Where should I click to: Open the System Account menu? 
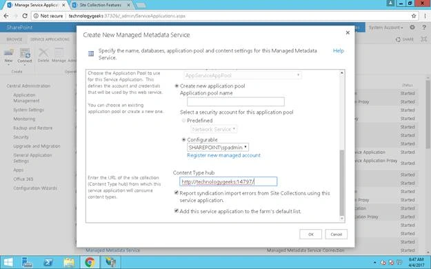click(x=386, y=28)
